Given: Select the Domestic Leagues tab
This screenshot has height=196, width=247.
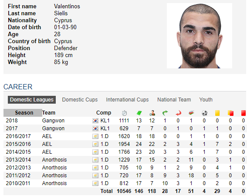Looking at the screenshot, I should tap(32, 100).
